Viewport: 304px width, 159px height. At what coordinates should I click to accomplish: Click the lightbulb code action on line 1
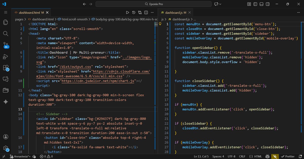coord(160,24)
